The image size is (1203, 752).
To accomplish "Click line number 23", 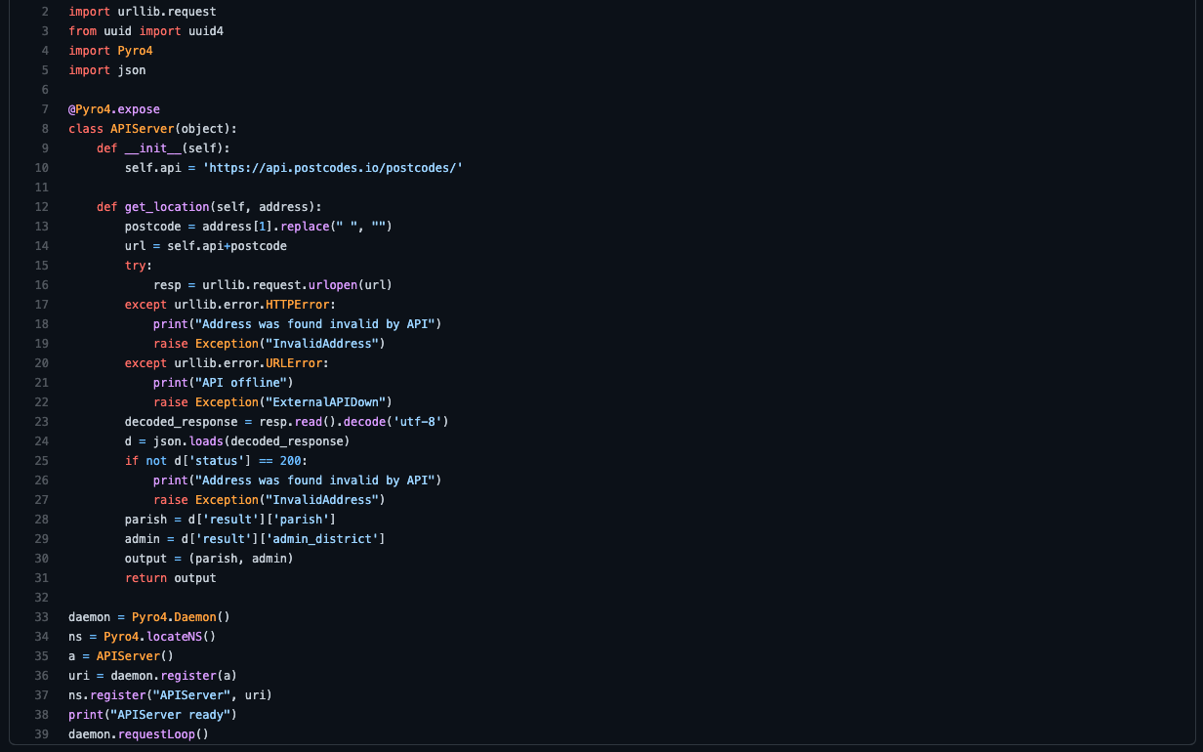I will click(x=41, y=422).
